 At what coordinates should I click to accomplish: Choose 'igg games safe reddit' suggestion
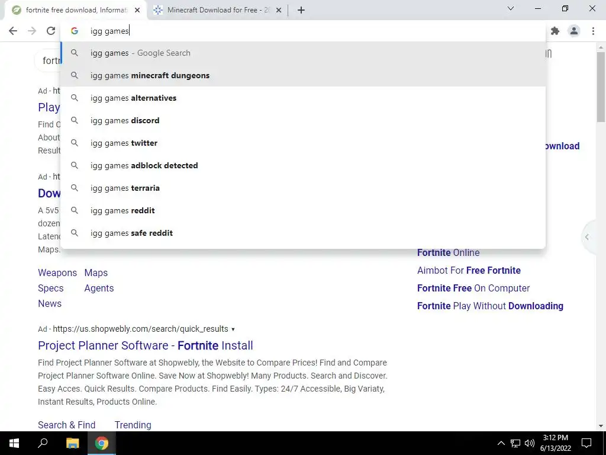coord(304,232)
